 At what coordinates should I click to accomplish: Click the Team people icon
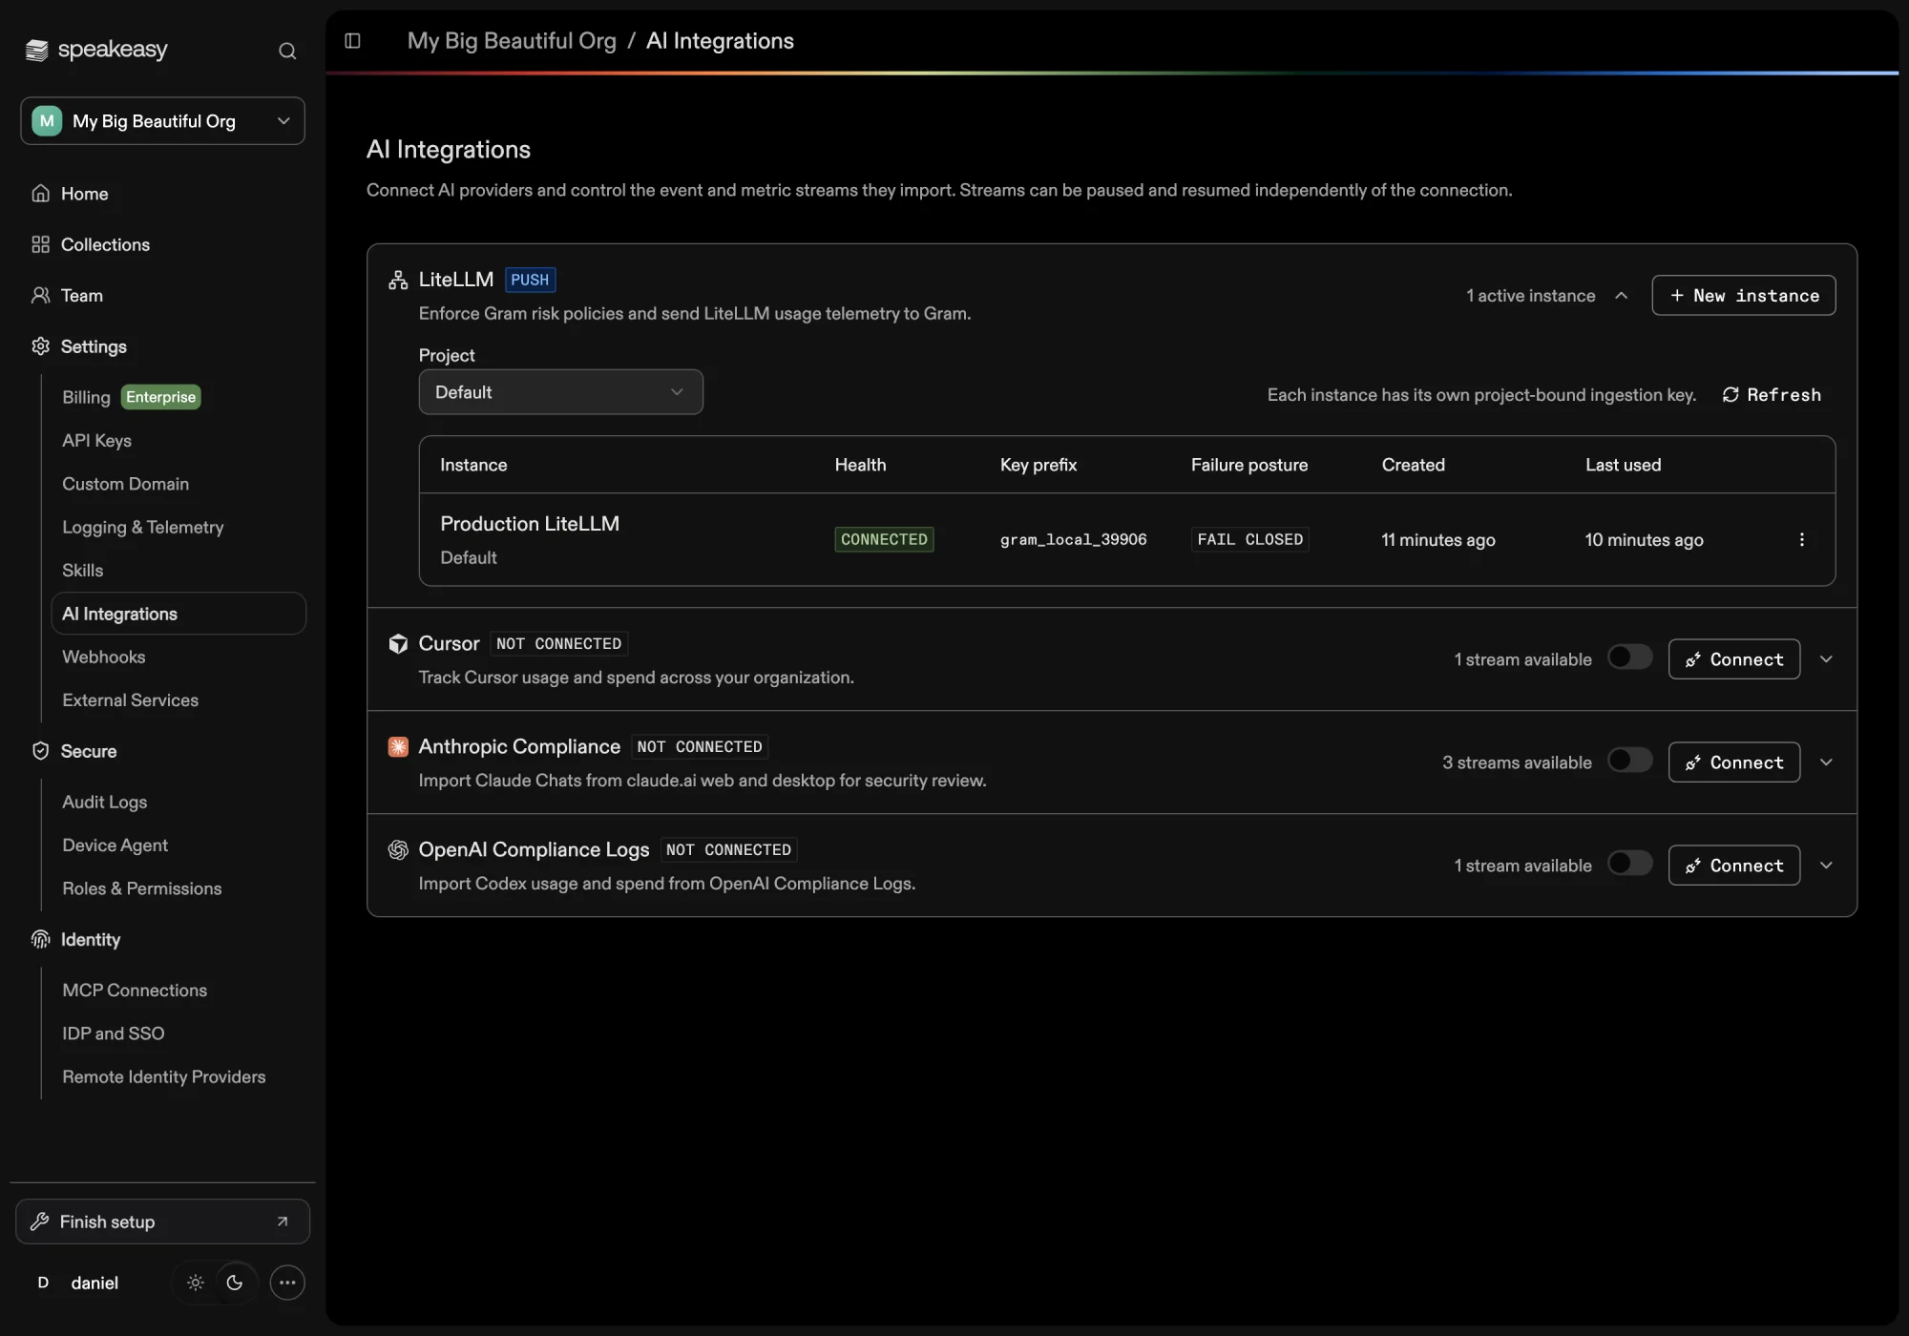click(x=40, y=295)
